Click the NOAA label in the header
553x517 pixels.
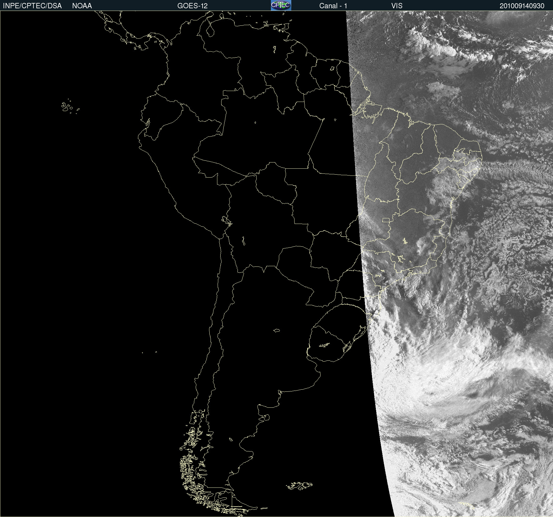(82, 6)
